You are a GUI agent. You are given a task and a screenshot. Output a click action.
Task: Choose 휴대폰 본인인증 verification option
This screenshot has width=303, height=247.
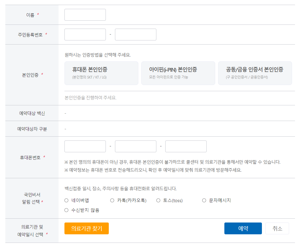pos(101,73)
